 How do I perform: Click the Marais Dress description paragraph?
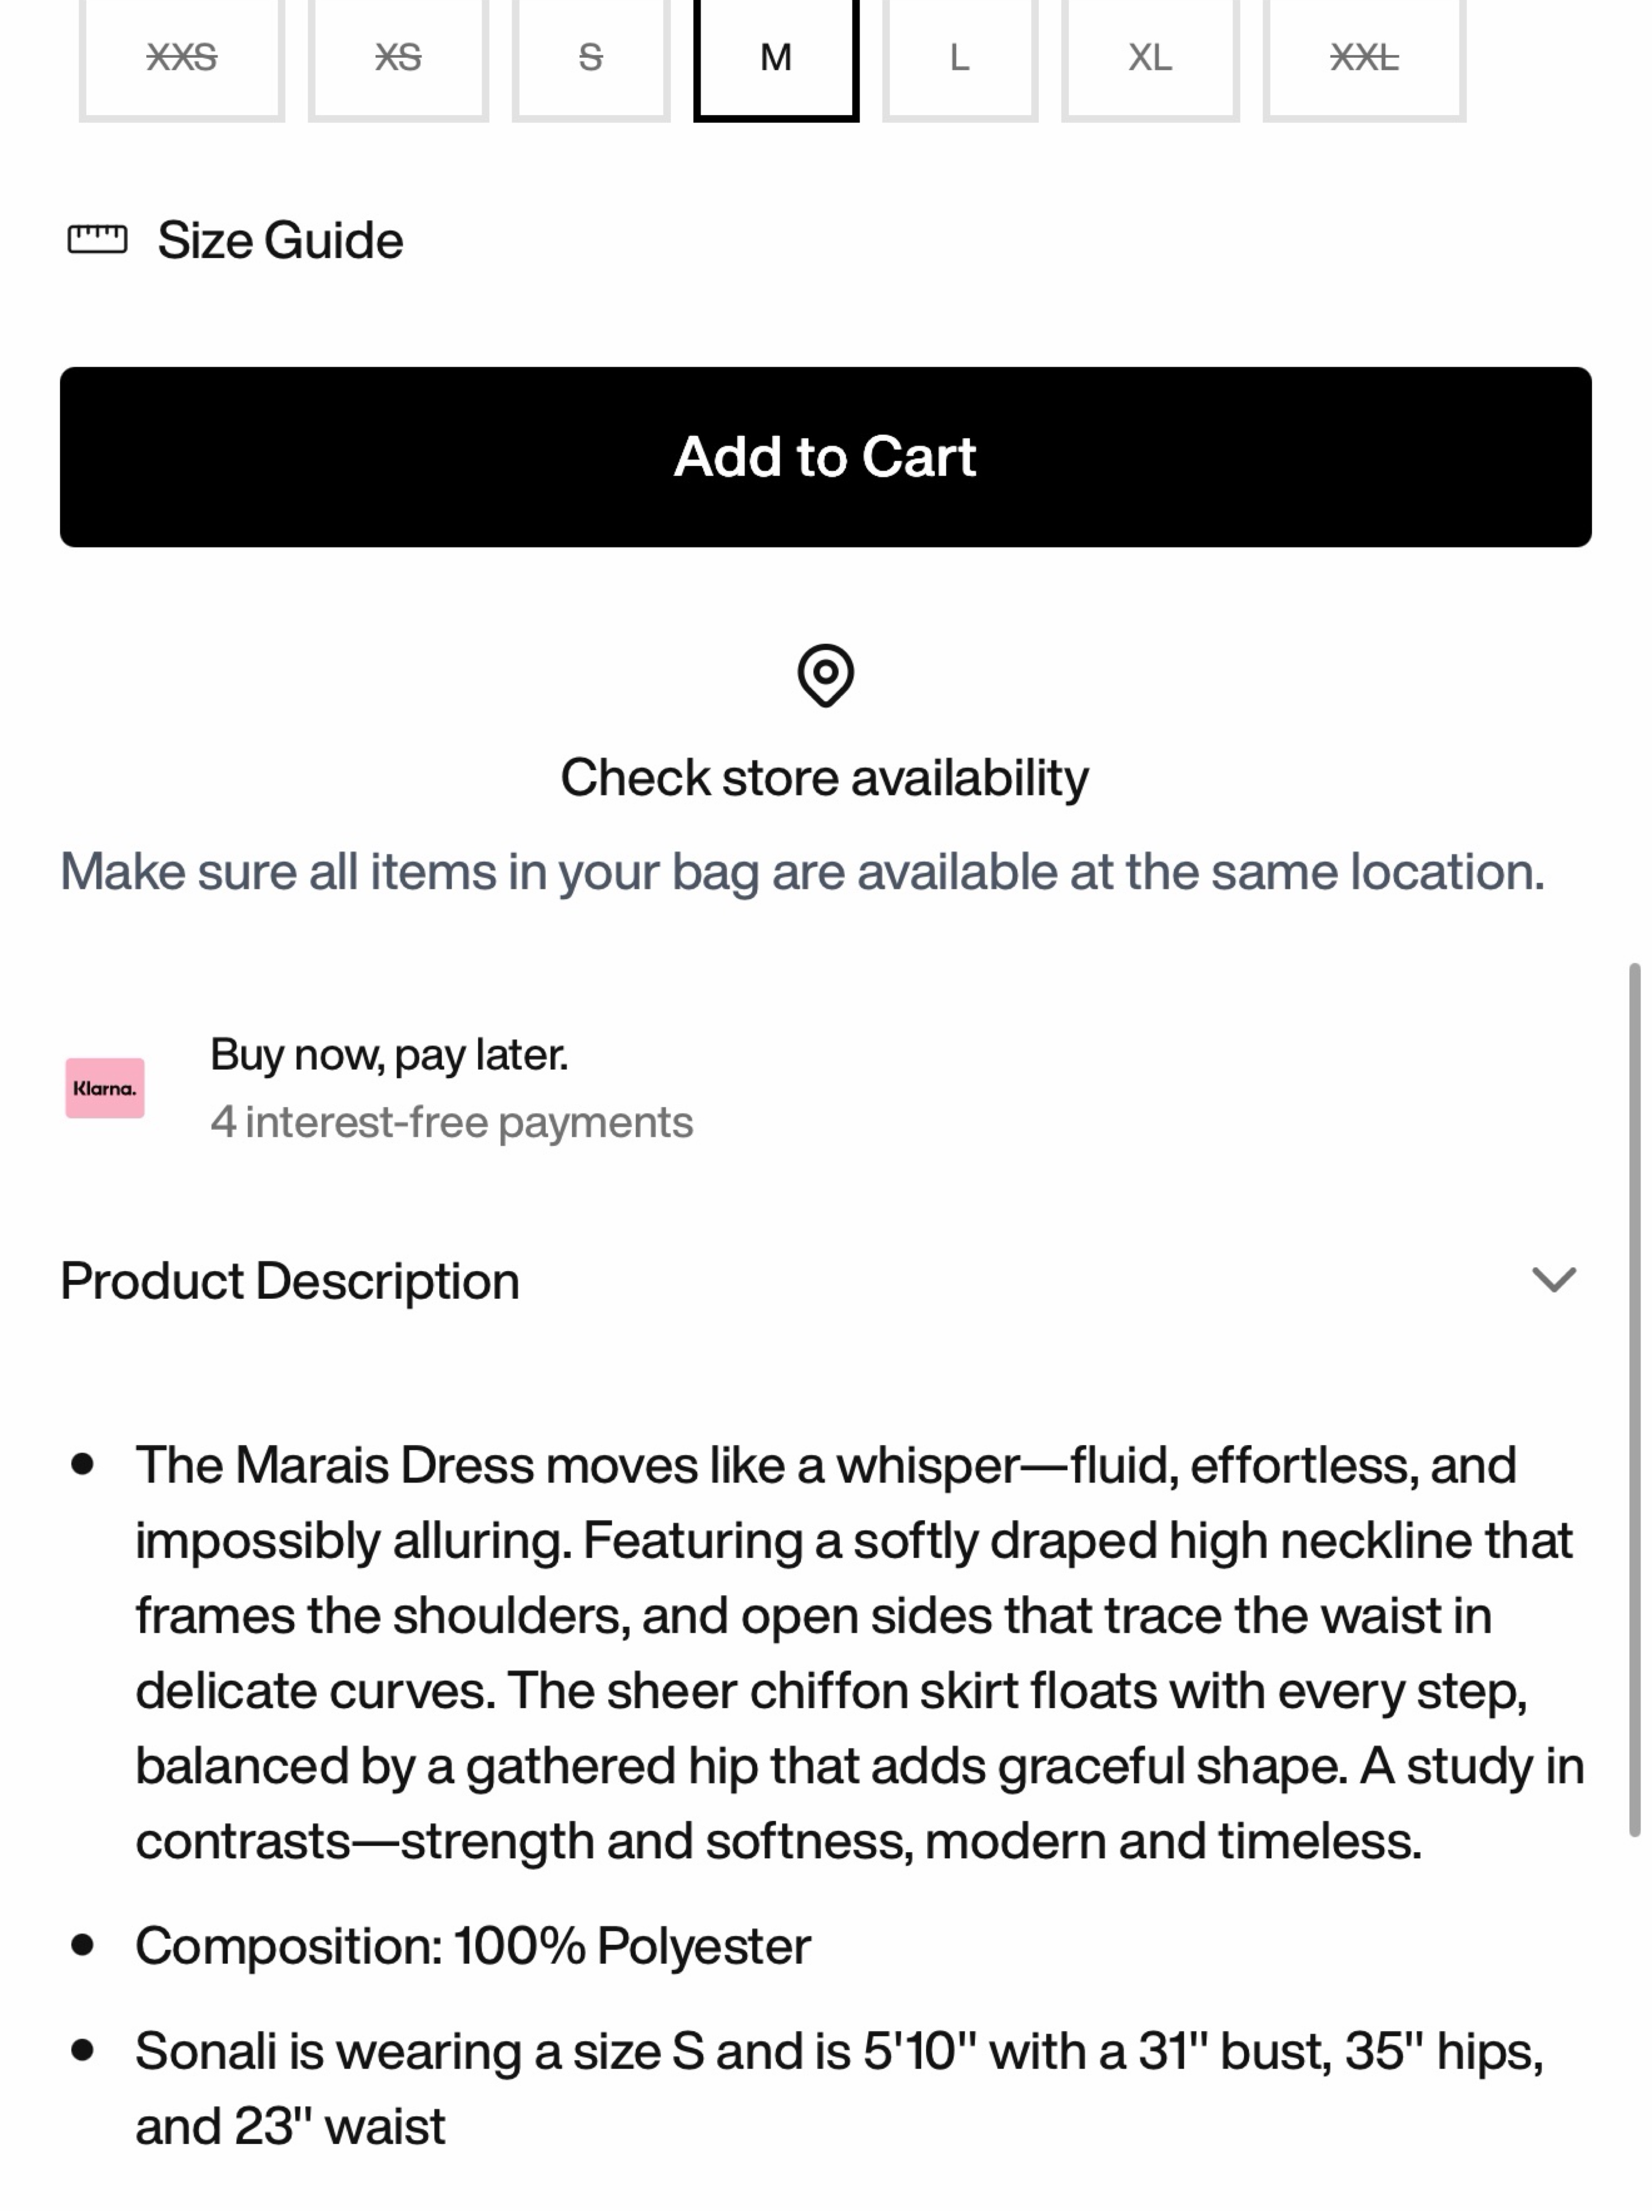860,1653
